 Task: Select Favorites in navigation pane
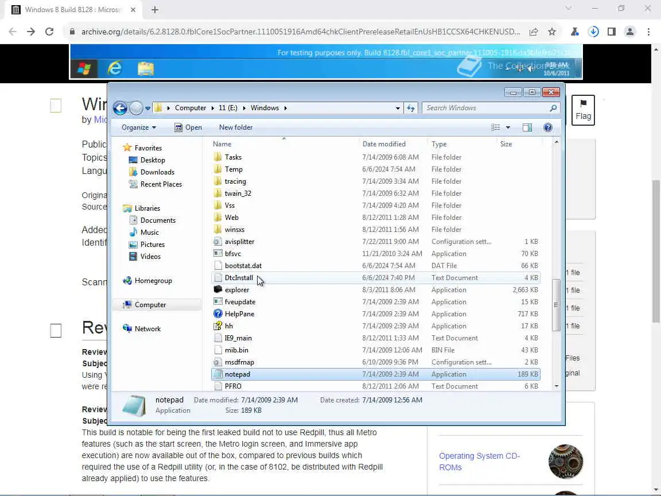pyautogui.click(x=142, y=148)
